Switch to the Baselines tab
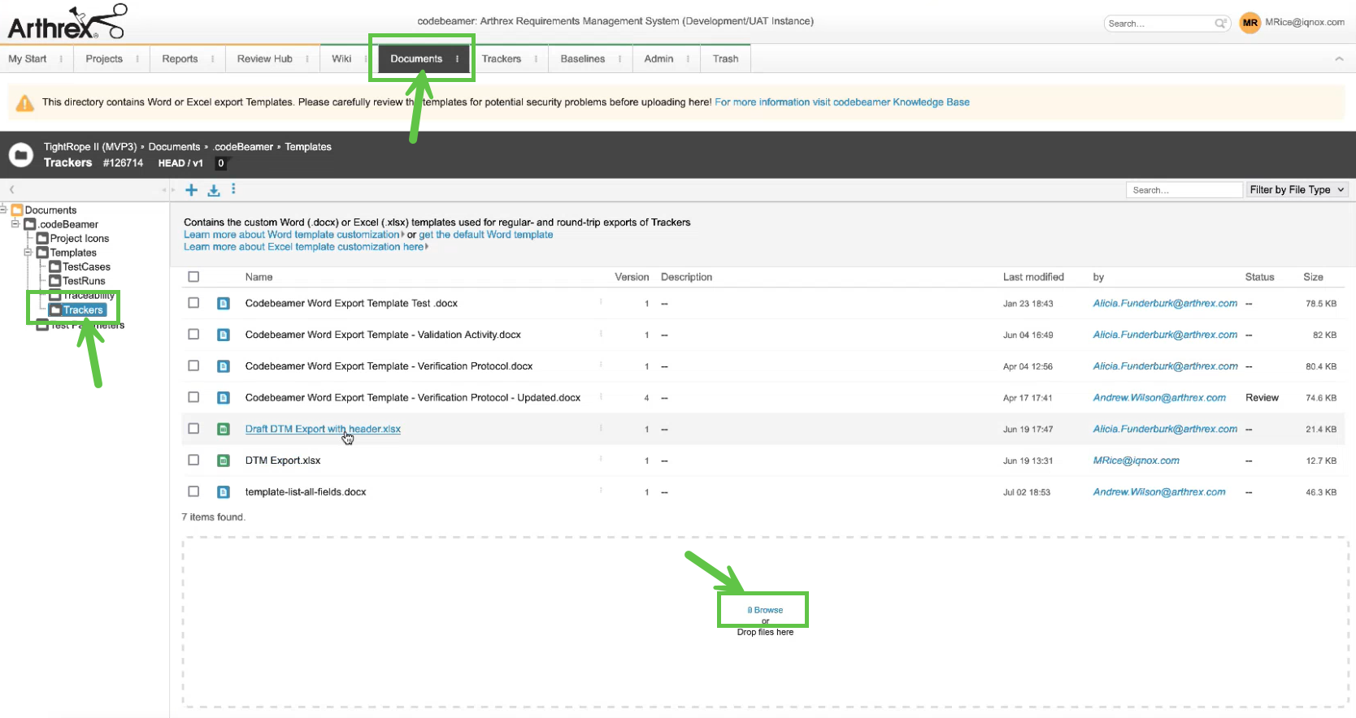The height and width of the screenshot is (718, 1356). [x=582, y=59]
